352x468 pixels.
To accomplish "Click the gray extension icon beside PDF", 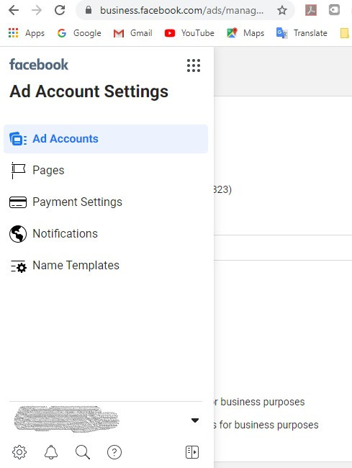I will [x=334, y=10].
